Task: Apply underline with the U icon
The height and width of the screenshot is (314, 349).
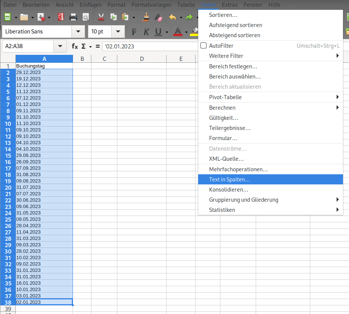Action: (x=158, y=32)
